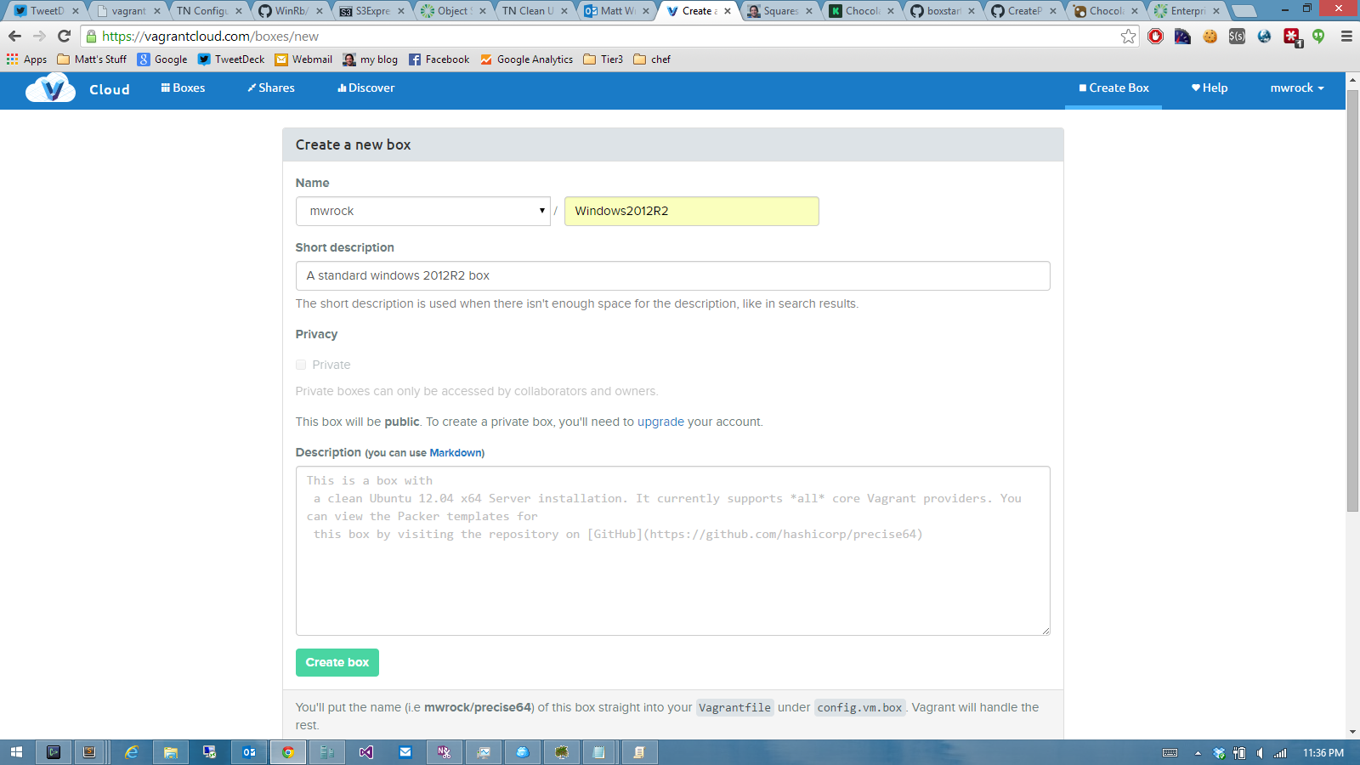The width and height of the screenshot is (1360, 765).
Task: Open the Matt's Stuff bookmark folder
Action: click(92, 59)
